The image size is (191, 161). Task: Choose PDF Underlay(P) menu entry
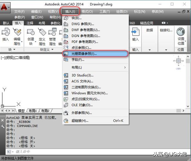point(95,42)
